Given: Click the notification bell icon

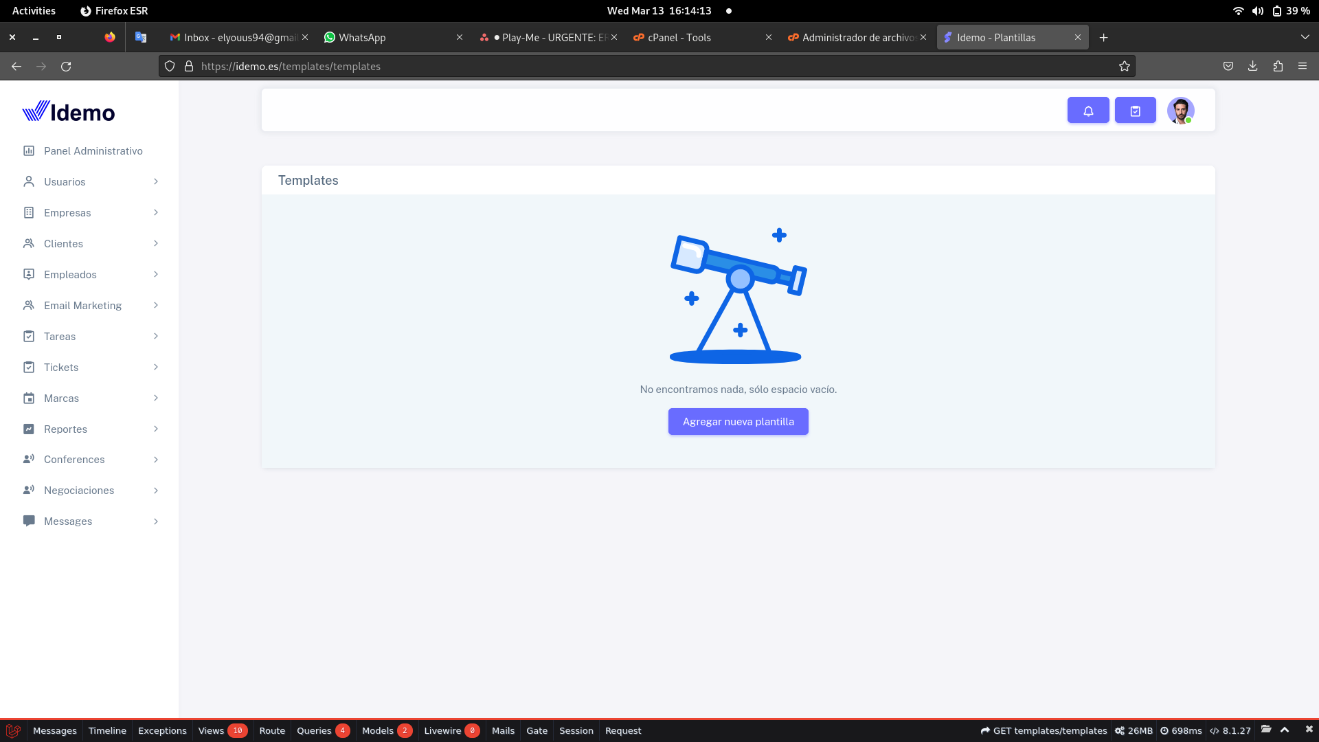Looking at the screenshot, I should pyautogui.click(x=1088, y=111).
